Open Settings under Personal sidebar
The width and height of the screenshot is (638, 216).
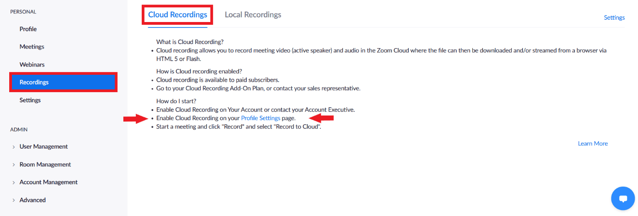coord(30,100)
